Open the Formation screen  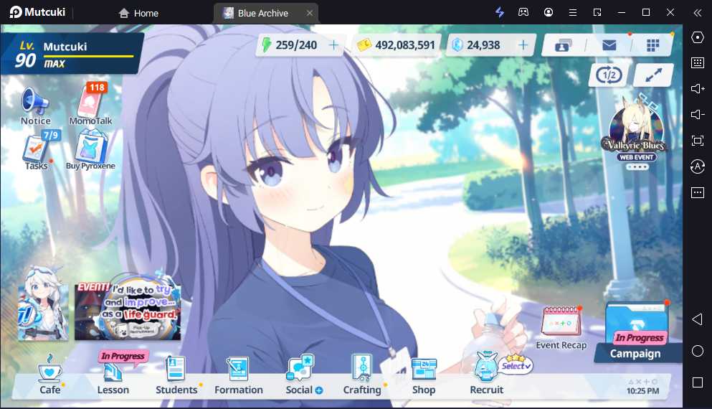coord(238,375)
